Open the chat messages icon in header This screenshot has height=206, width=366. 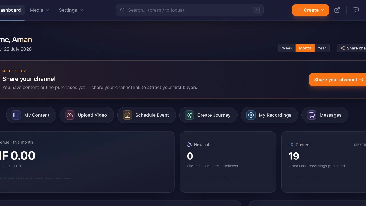pyautogui.click(x=356, y=10)
